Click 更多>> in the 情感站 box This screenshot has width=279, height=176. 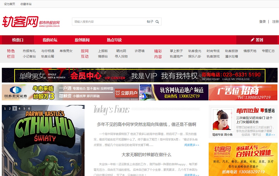(x=270, y=135)
